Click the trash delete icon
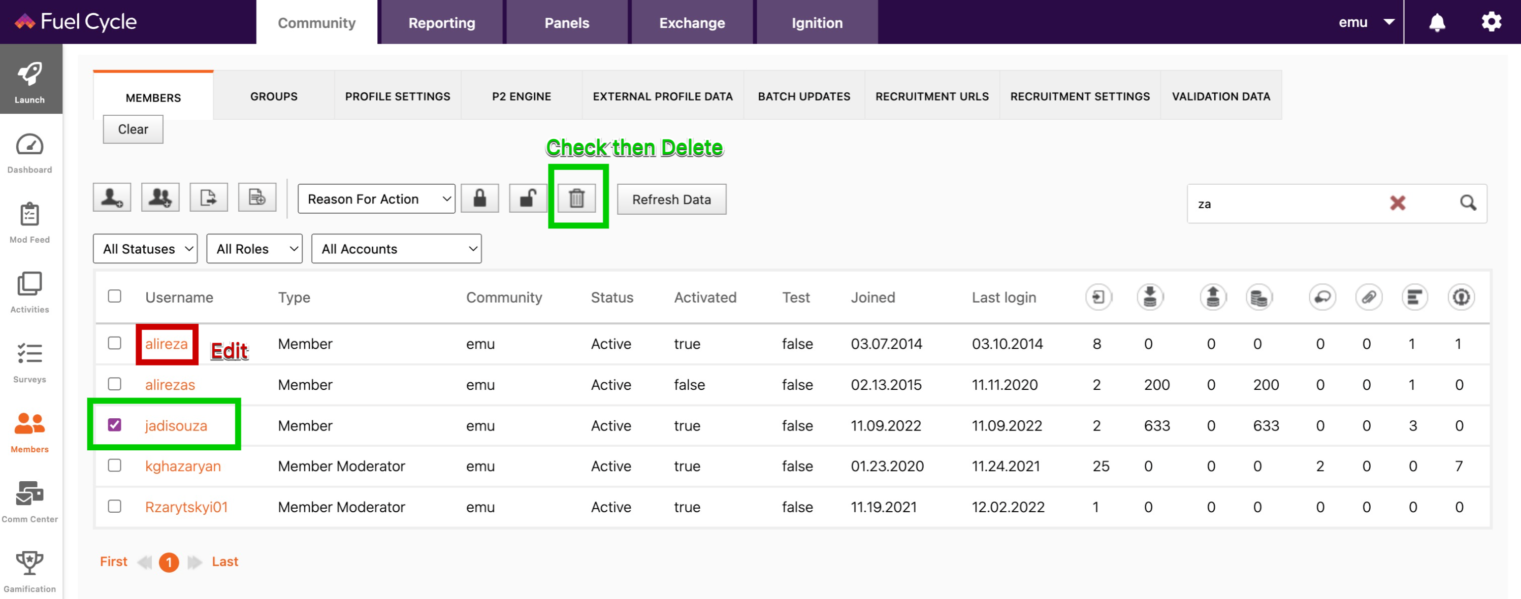Image resolution: width=1521 pixels, height=599 pixels. pos(577,198)
